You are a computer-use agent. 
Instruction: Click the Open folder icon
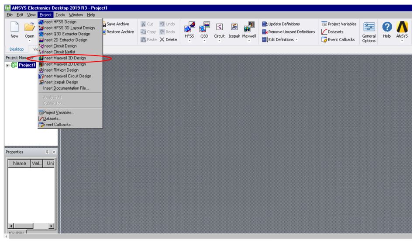29,27
